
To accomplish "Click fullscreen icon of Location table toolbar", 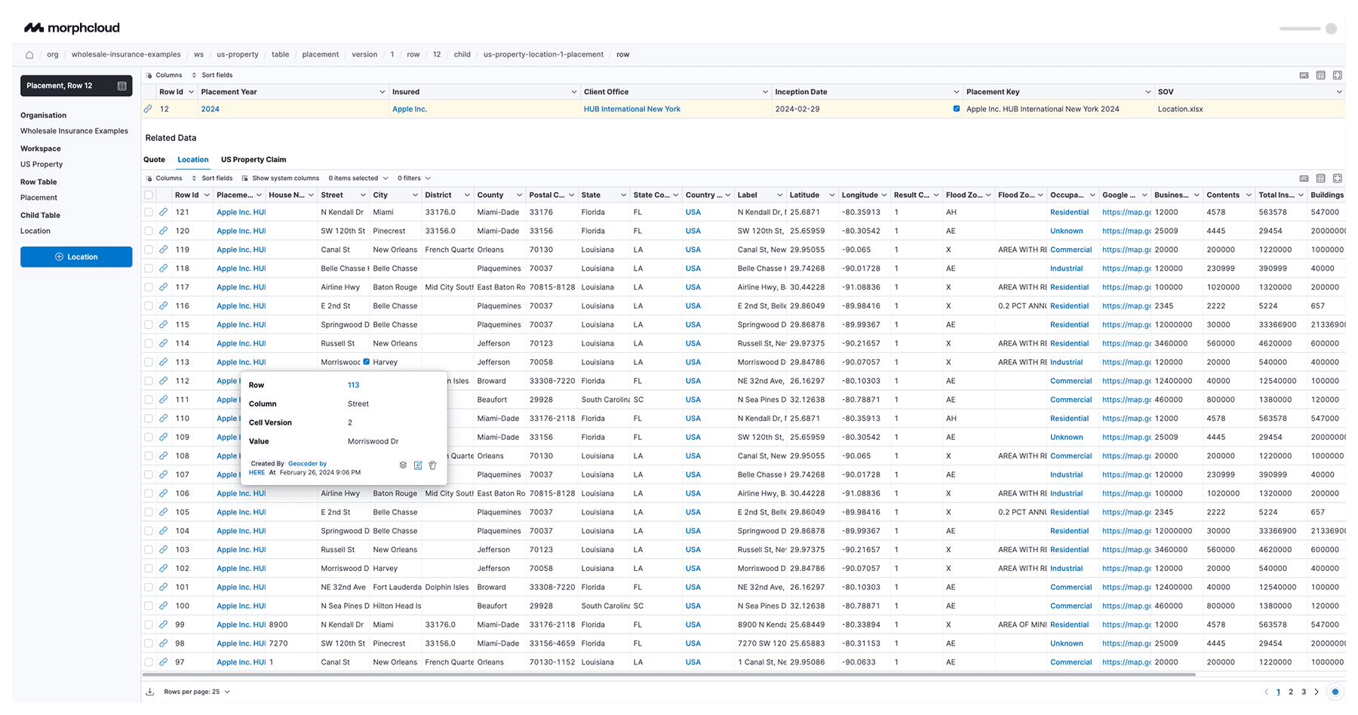I will 1338,179.
